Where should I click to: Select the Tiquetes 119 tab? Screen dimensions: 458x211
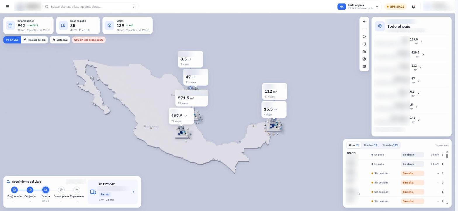[390, 145]
